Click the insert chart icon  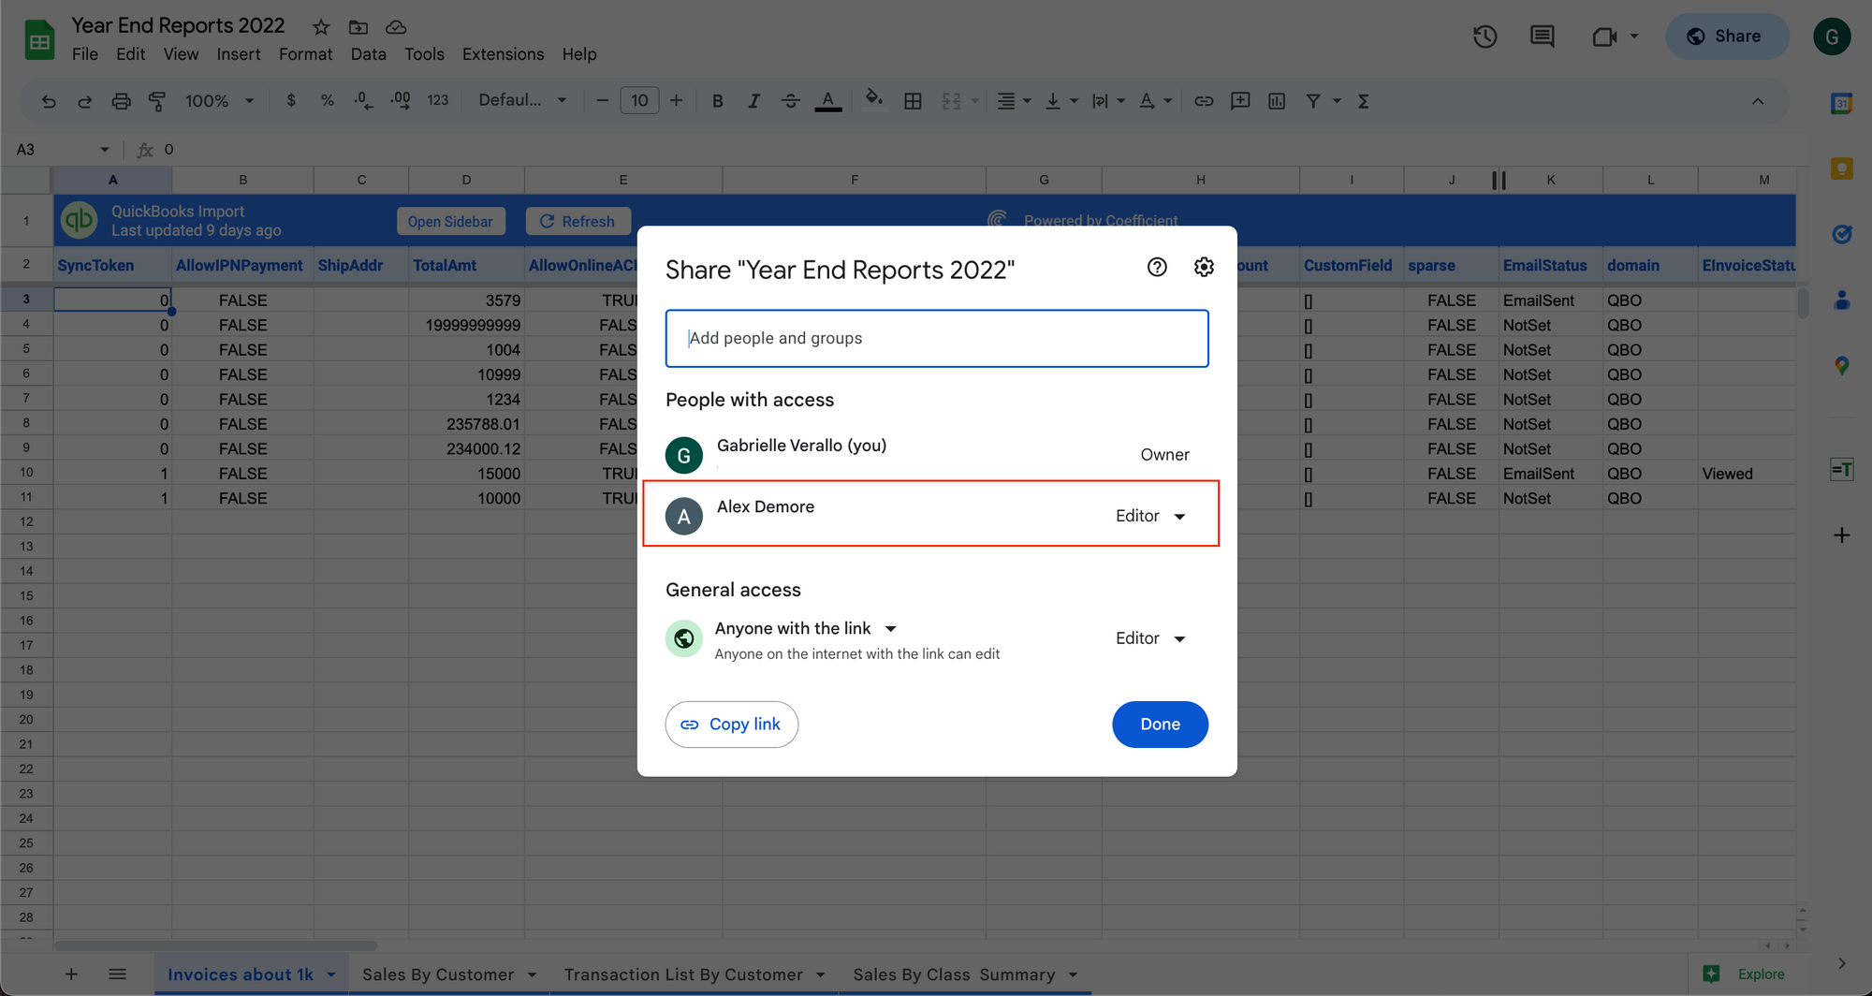point(1277,101)
